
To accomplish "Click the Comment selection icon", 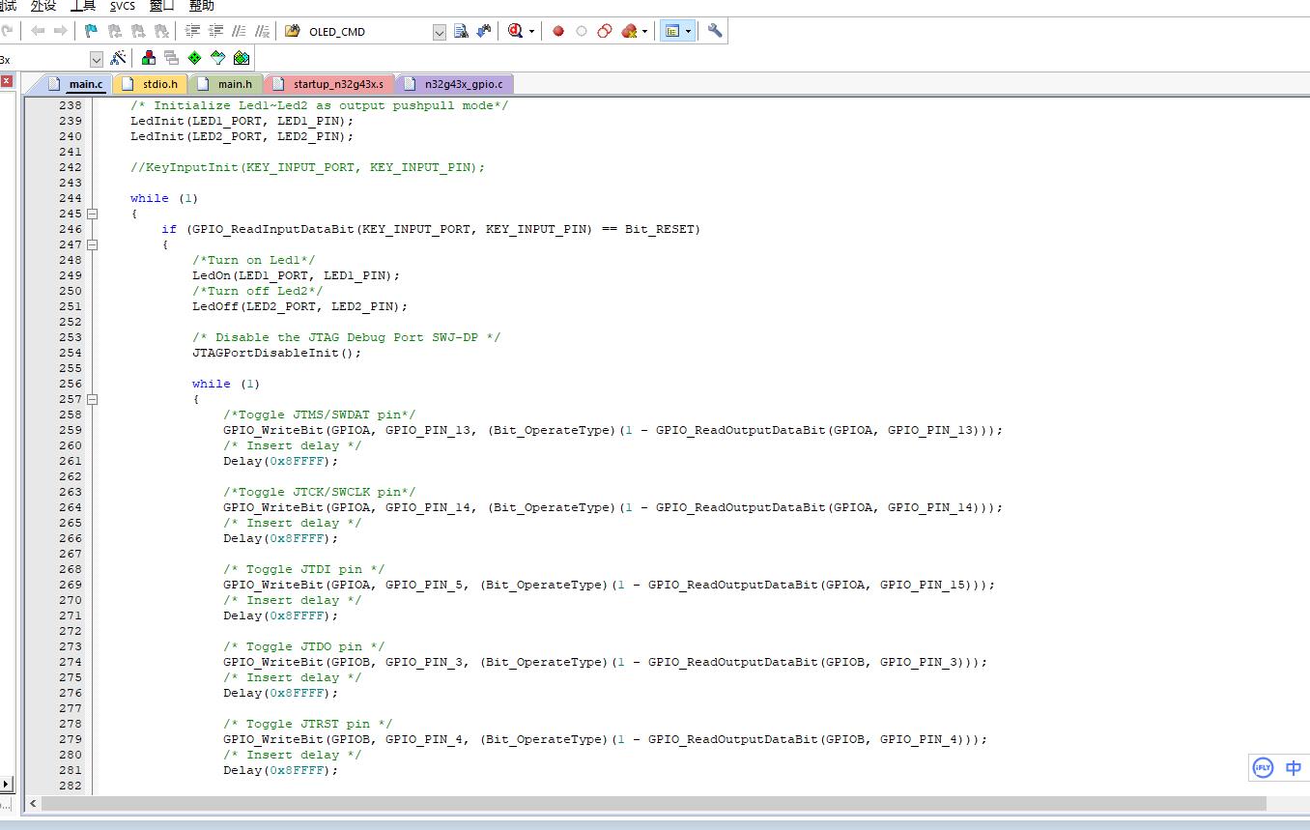I will [239, 31].
